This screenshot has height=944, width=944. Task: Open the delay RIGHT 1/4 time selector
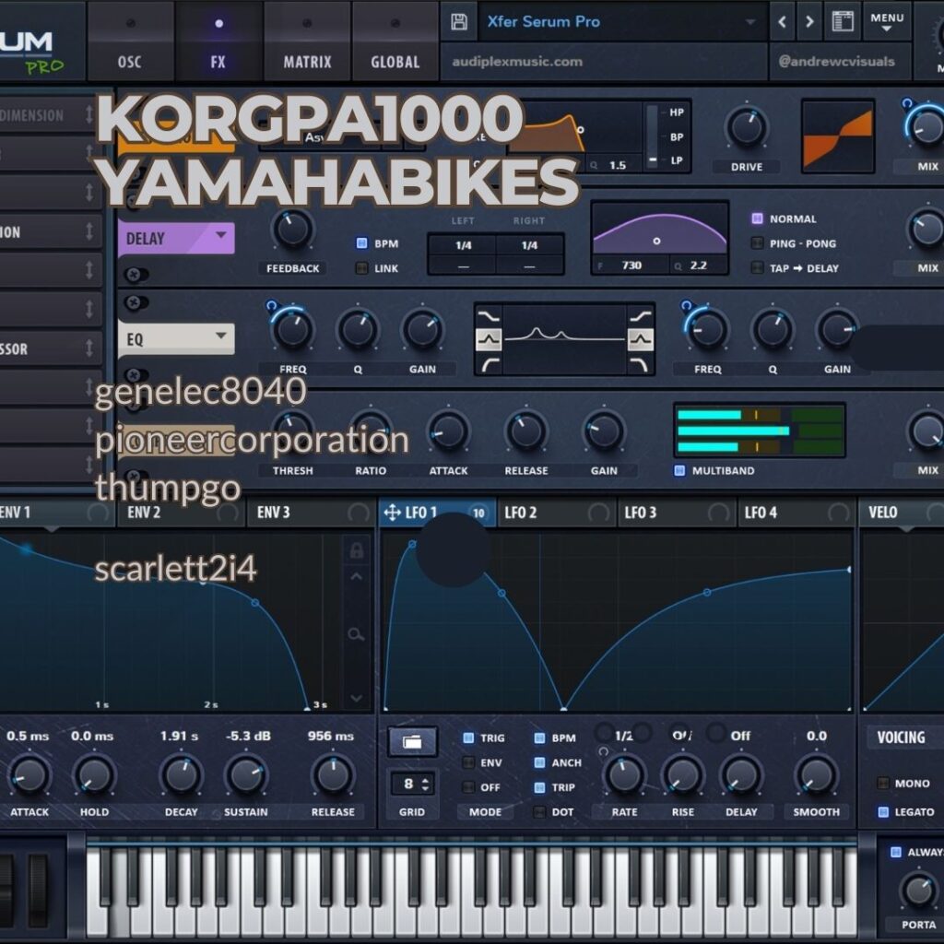530,245
